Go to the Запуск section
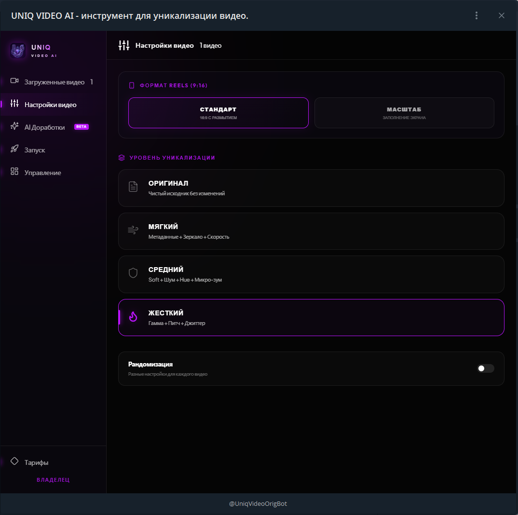Screen dimensions: 518x515 pos(35,150)
